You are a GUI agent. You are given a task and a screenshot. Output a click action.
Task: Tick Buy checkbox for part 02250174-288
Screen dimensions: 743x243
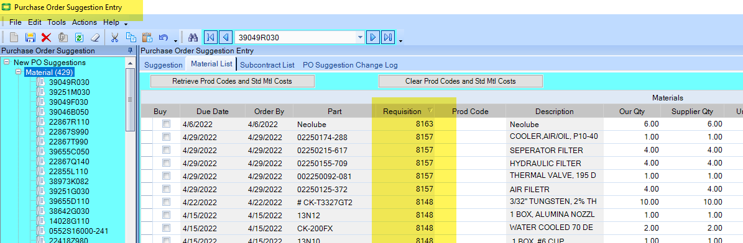pyautogui.click(x=167, y=137)
